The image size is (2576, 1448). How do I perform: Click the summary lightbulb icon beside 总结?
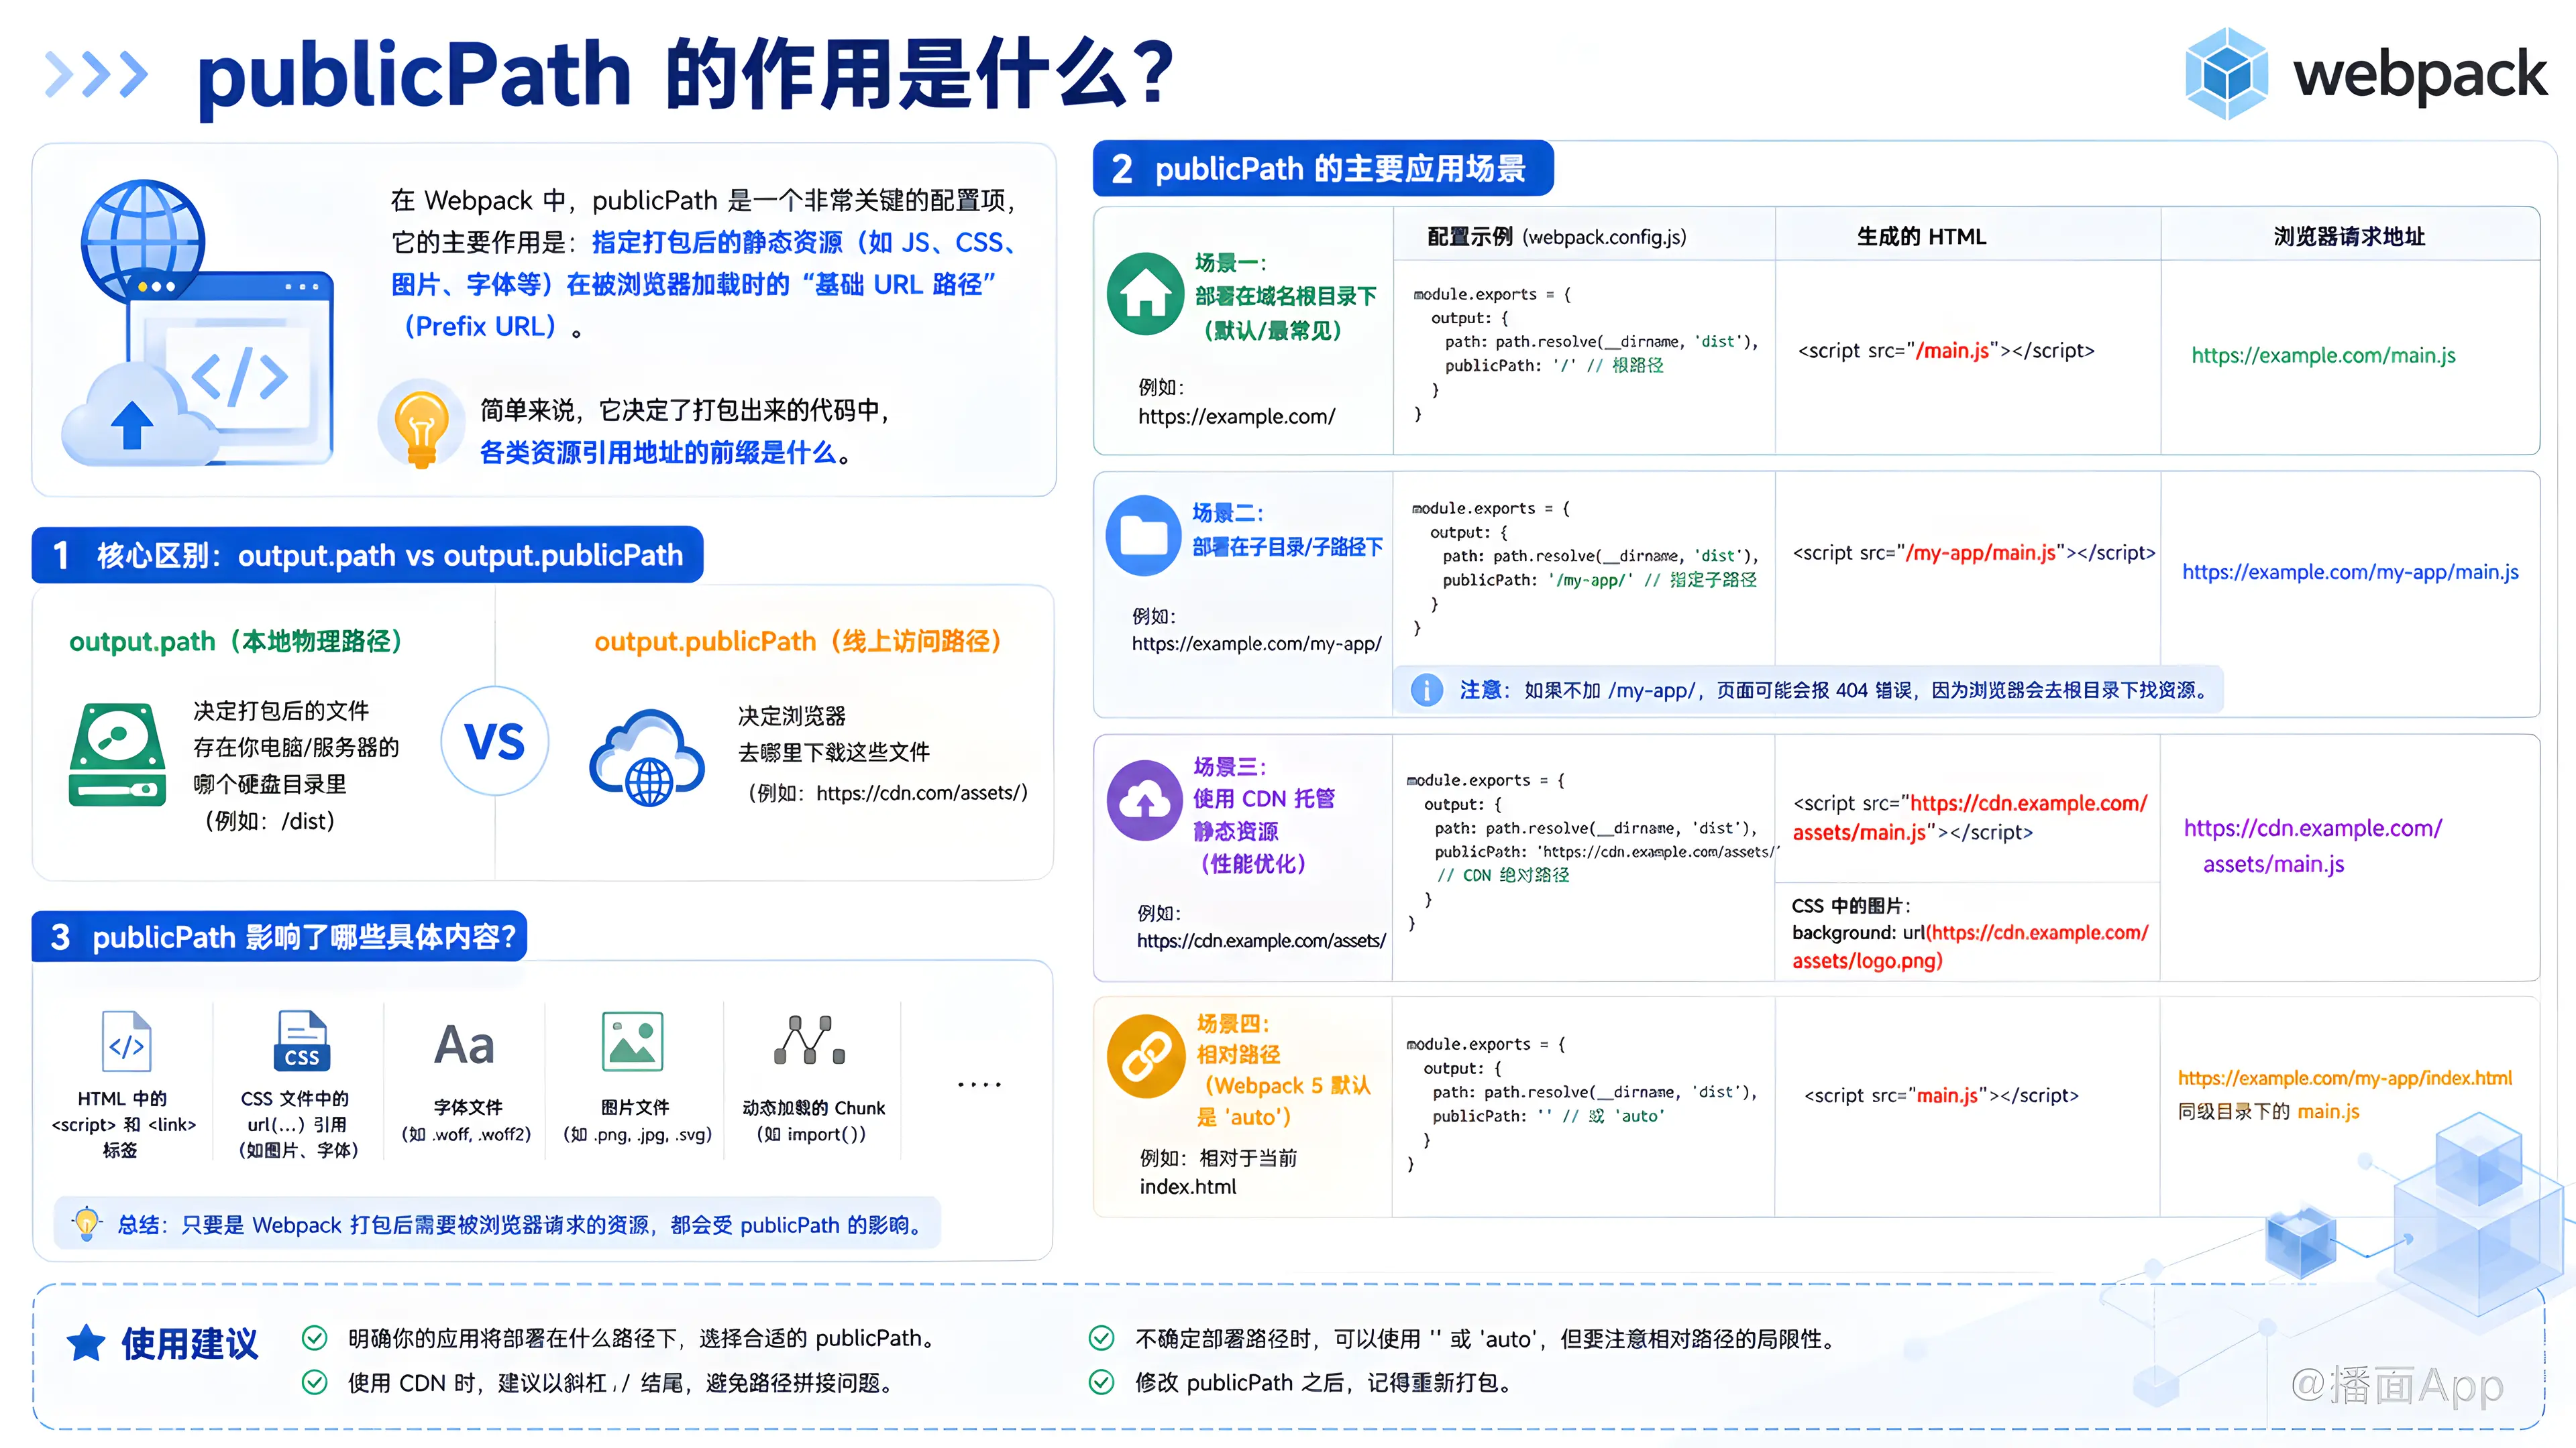(x=87, y=1223)
